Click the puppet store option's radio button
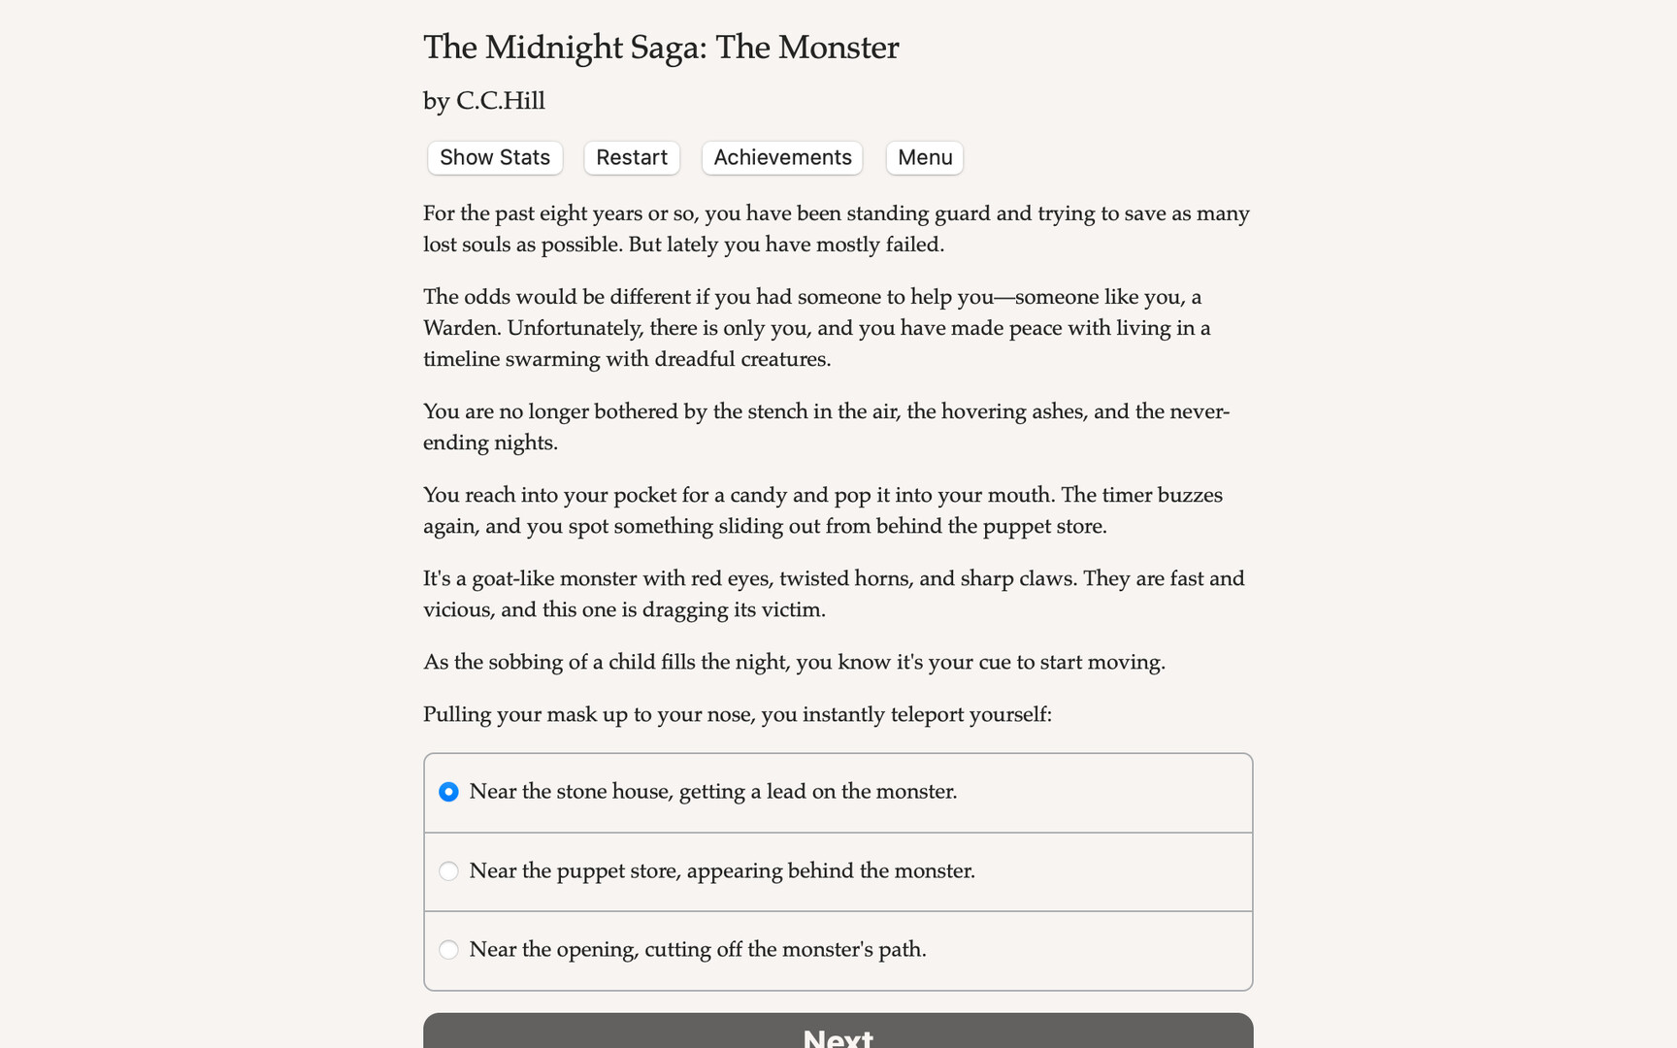This screenshot has width=1677, height=1048. [448, 871]
